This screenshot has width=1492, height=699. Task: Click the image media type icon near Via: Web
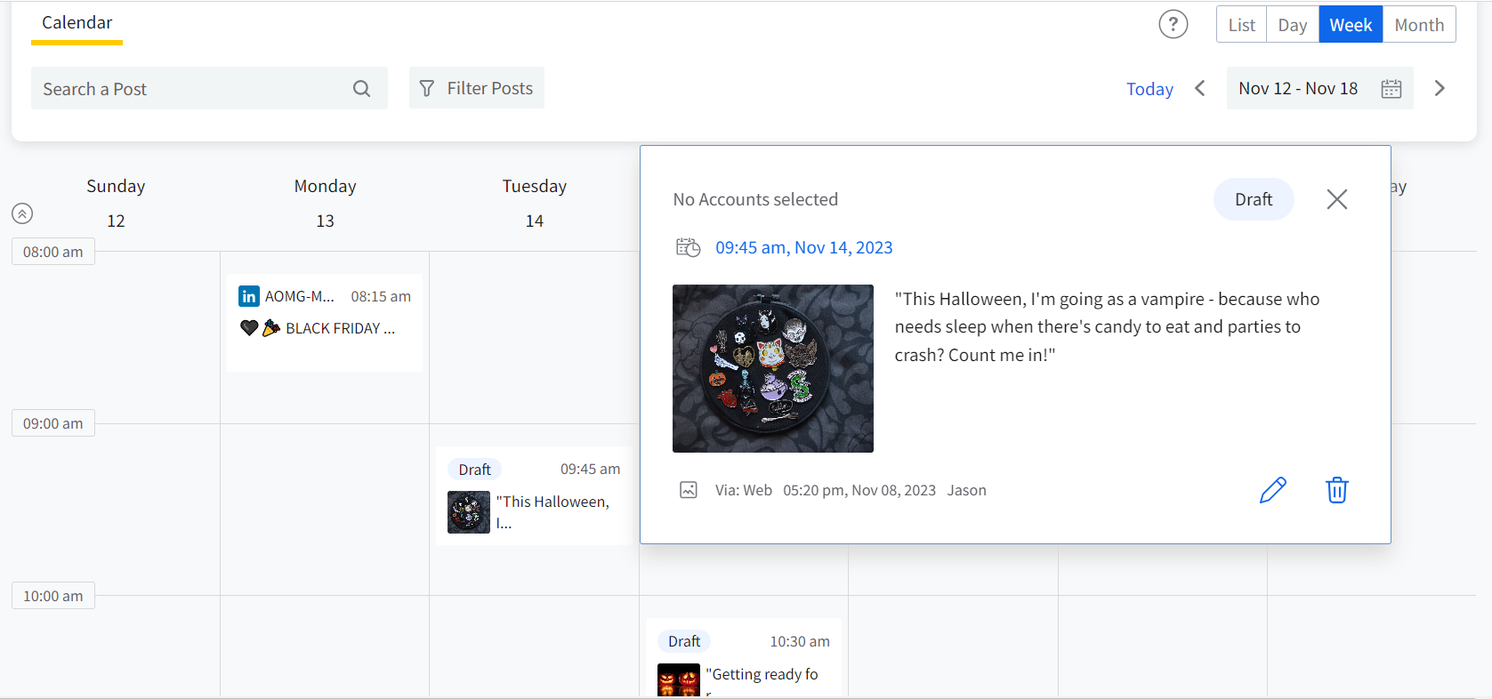pyautogui.click(x=689, y=490)
